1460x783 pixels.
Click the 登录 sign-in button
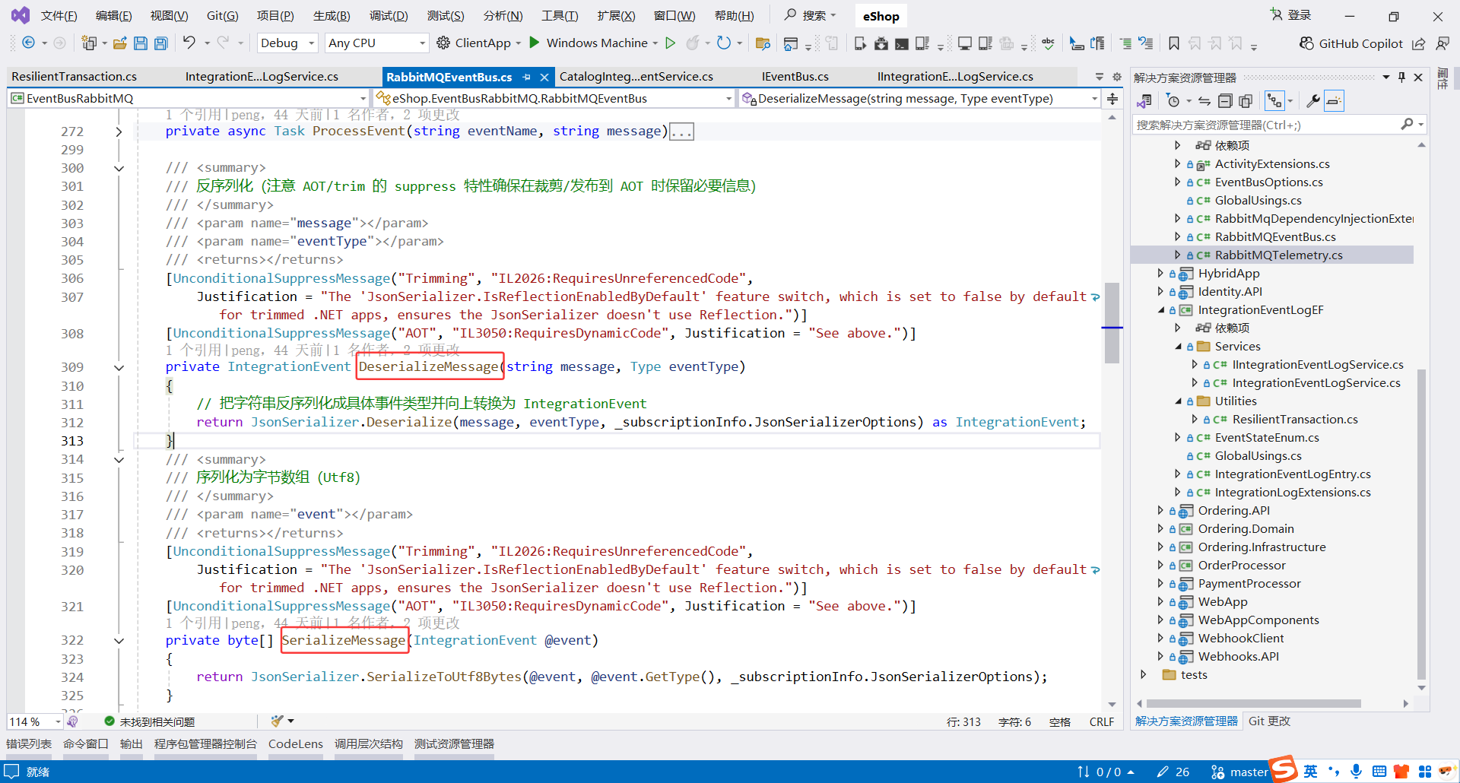[x=1291, y=15]
